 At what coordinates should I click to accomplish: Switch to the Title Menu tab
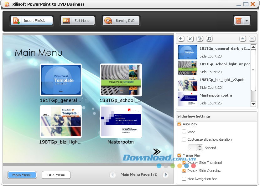[56, 175]
